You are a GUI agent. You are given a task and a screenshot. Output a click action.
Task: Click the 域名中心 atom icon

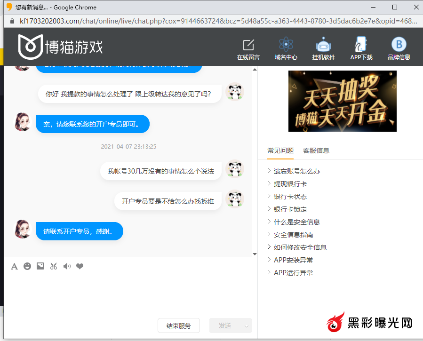point(286,45)
